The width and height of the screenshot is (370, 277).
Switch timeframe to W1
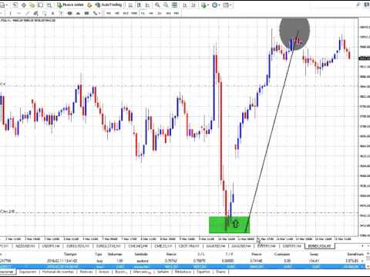pyautogui.click(x=168, y=13)
